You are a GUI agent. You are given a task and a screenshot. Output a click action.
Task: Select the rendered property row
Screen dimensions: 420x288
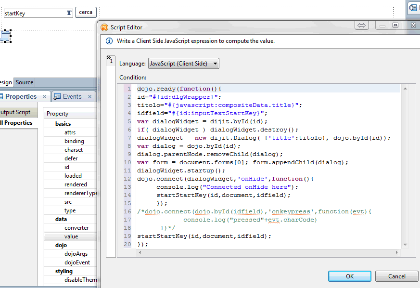coord(70,184)
